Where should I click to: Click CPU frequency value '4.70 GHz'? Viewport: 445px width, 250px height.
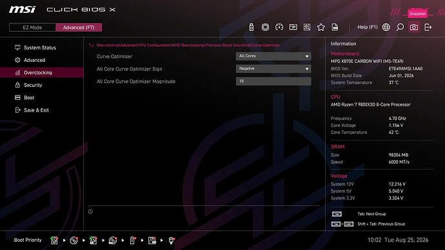click(397, 119)
